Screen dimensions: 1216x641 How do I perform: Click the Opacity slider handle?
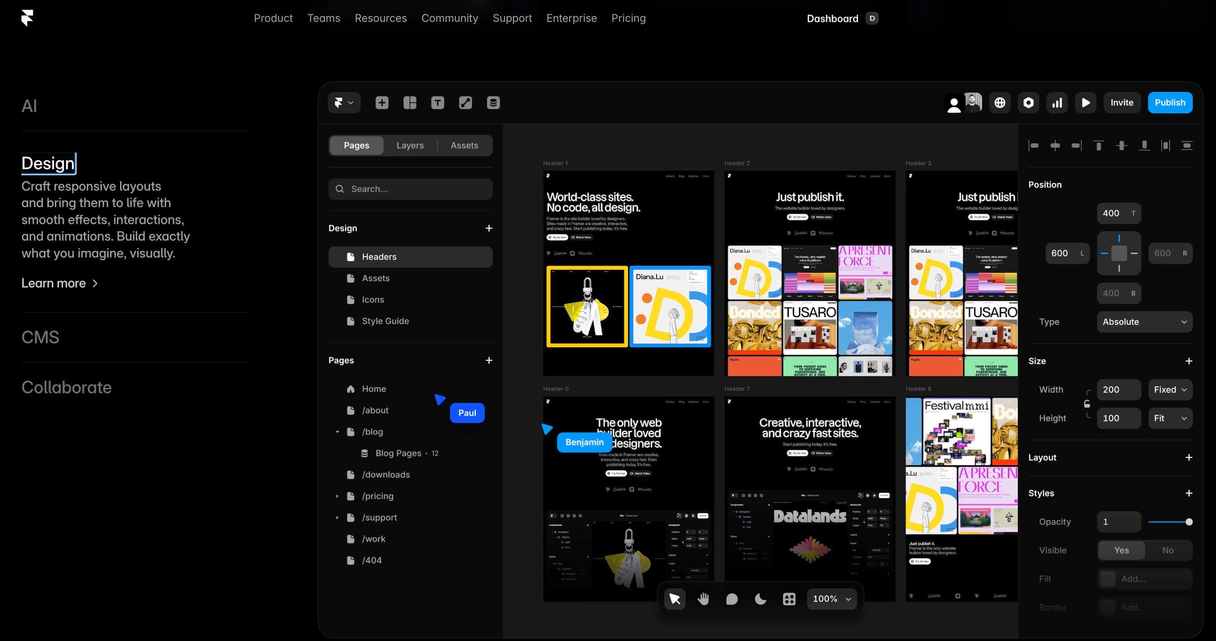point(1189,521)
